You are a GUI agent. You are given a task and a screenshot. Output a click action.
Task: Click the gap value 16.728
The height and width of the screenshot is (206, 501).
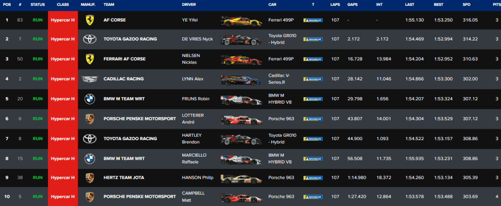click(x=355, y=59)
